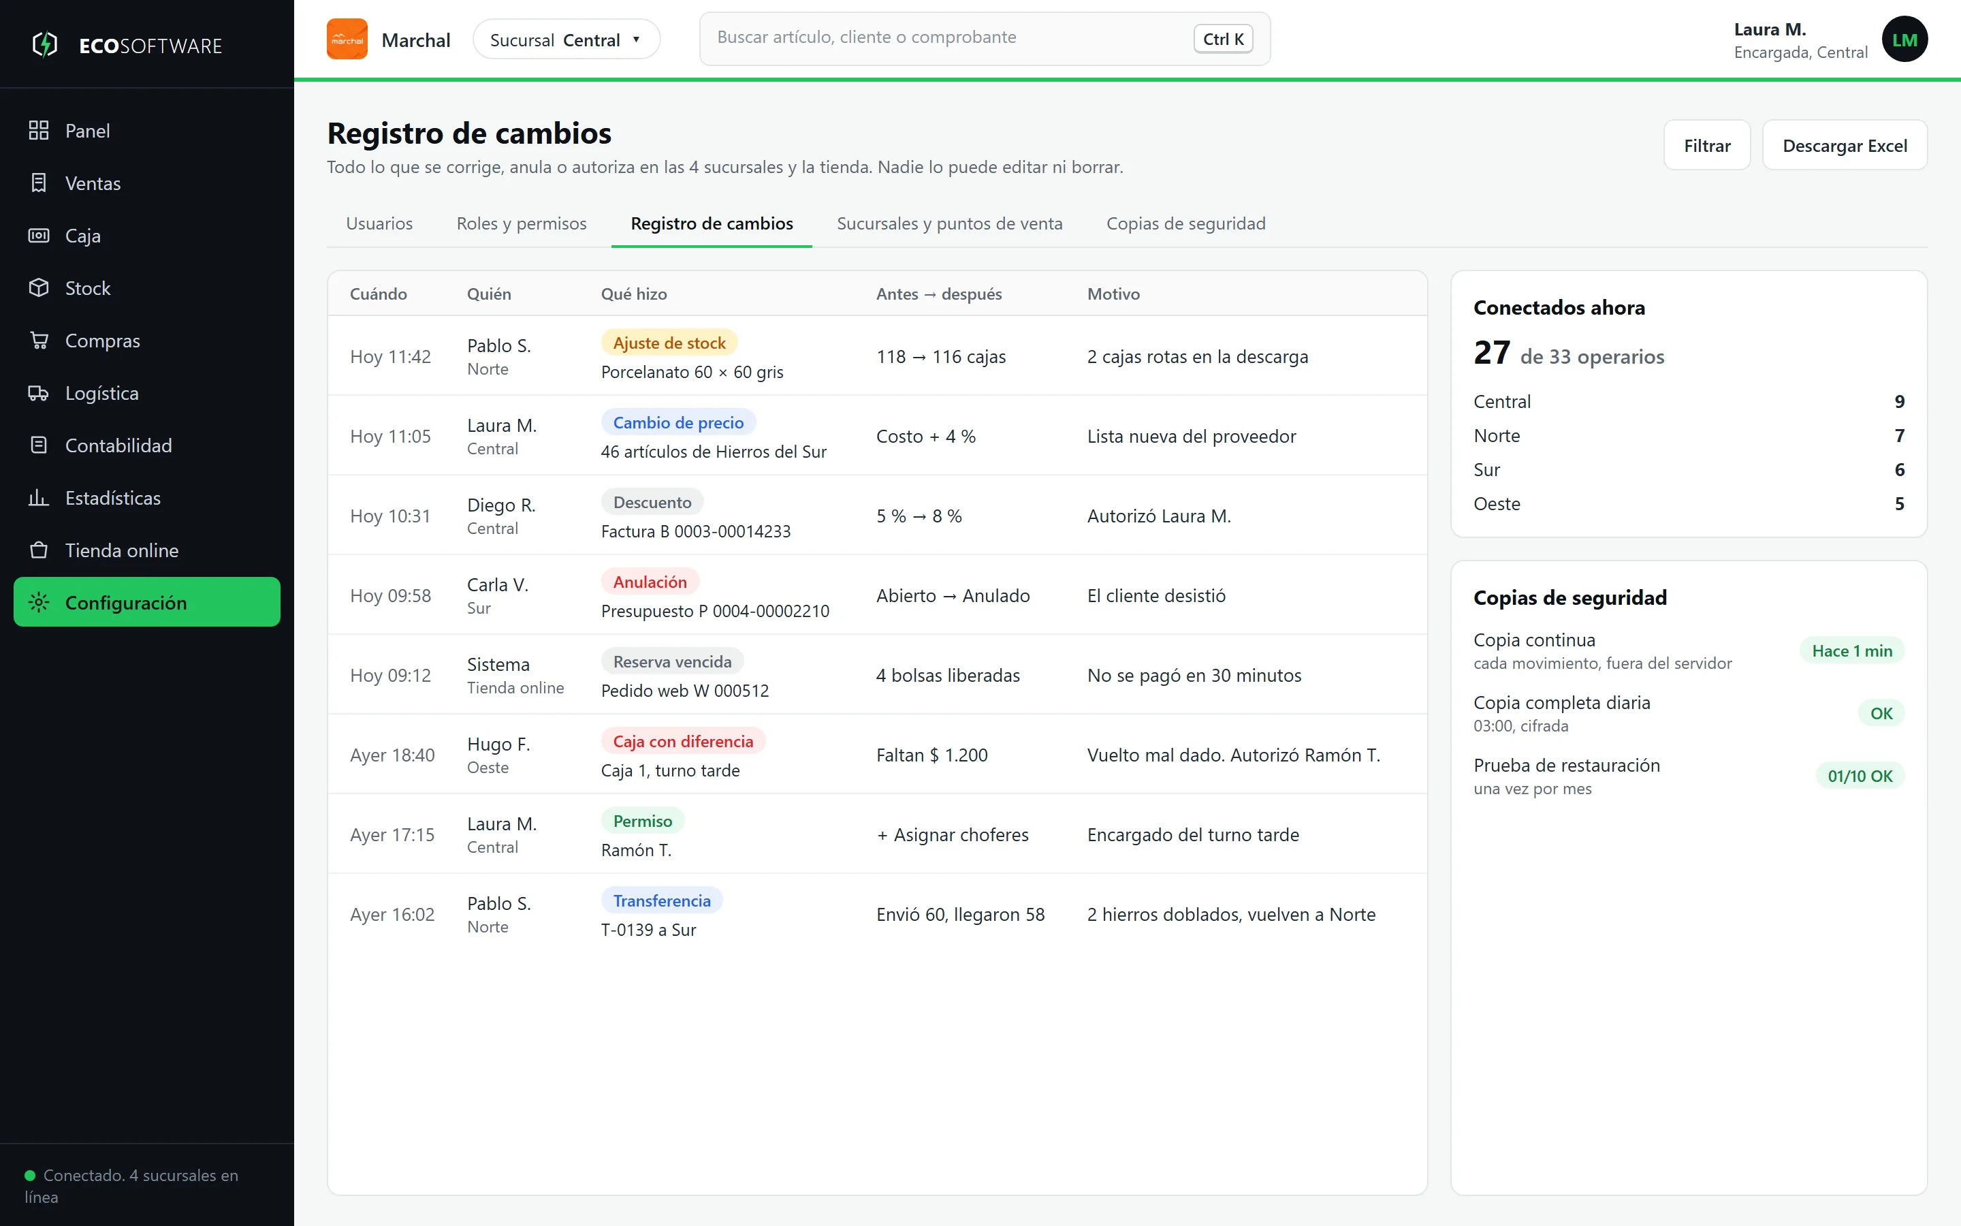Click Prueba de restauración label
Screen dimensions: 1961x1226
1566,766
